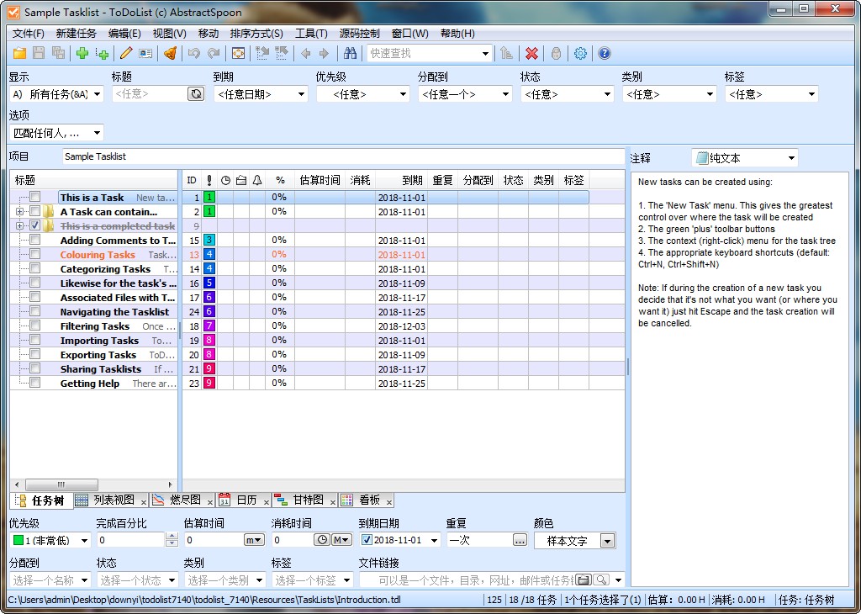Open the 工具(T) menu
The width and height of the screenshot is (861, 614).
point(311,34)
